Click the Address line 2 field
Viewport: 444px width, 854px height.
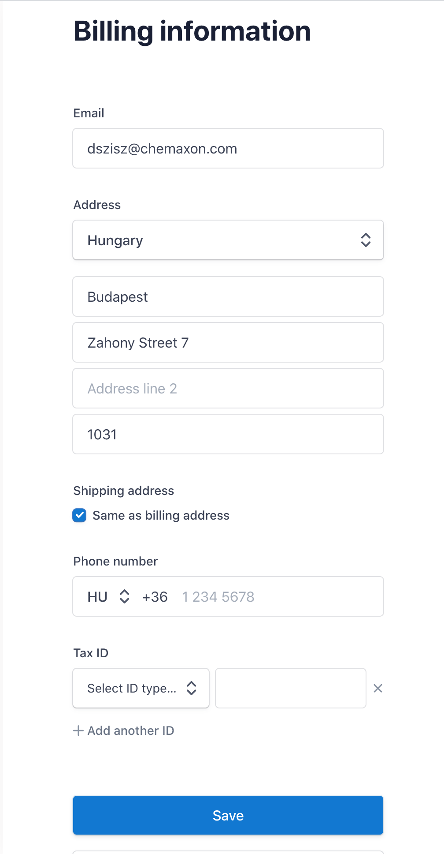[228, 388]
